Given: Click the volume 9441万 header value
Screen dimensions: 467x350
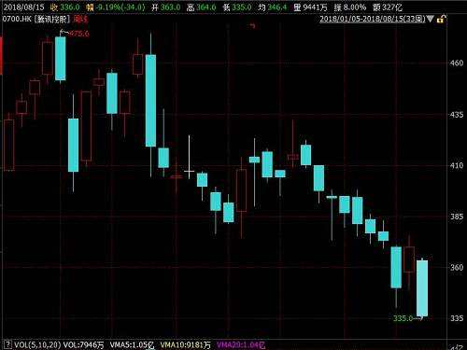Looking at the screenshot, I should pos(315,7).
